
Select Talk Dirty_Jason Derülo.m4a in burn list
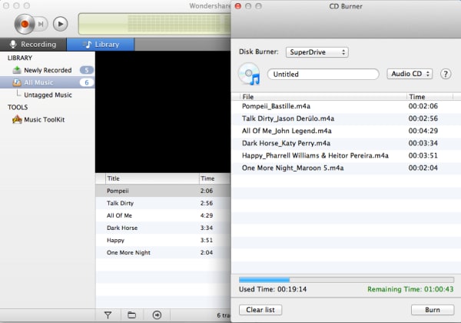click(346, 118)
